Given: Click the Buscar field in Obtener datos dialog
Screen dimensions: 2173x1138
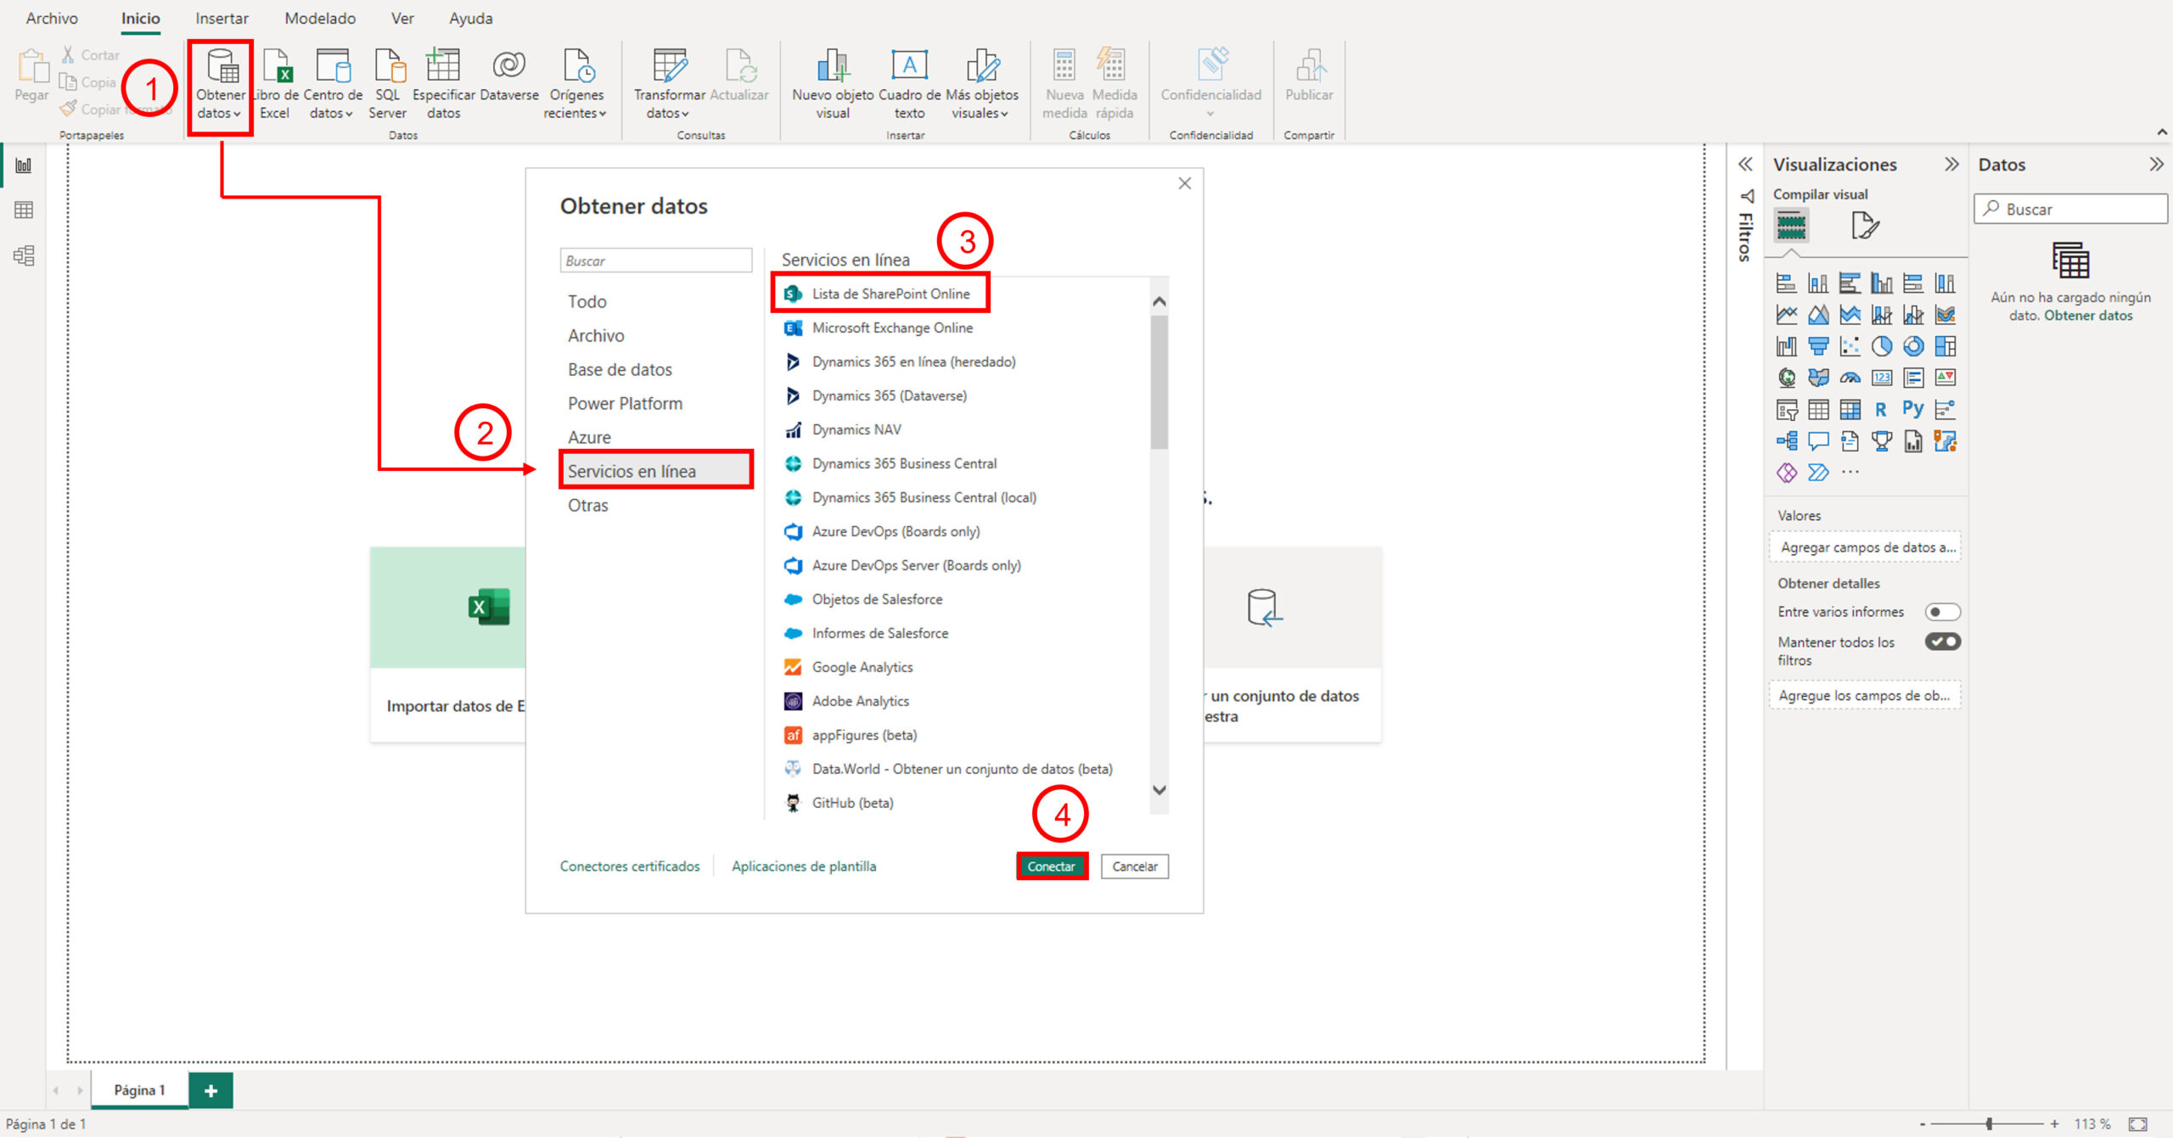Looking at the screenshot, I should tap(655, 261).
